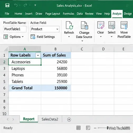The height and width of the screenshot is (133, 133).
Task: Open the Formulas tab
Action: (x=69, y=14)
